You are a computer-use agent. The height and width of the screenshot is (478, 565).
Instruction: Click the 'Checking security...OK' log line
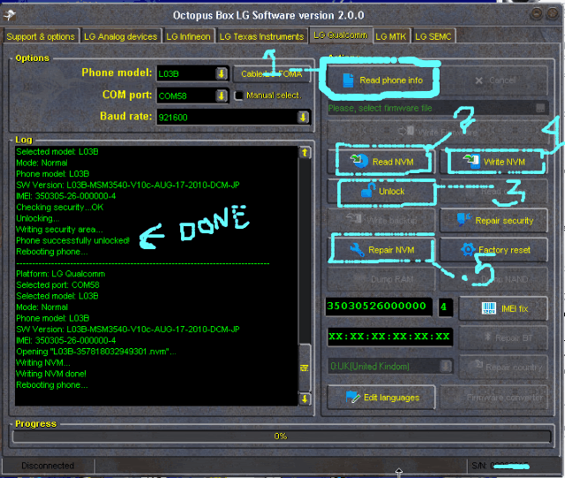60,207
